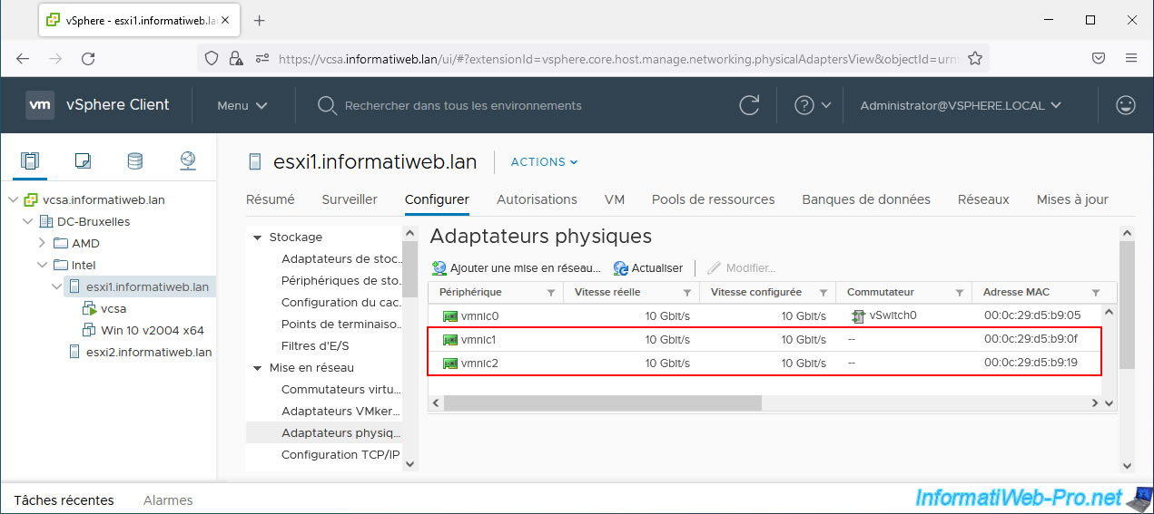Click the vSphere Client vm logo
1154x514 pixels.
pyautogui.click(x=40, y=105)
